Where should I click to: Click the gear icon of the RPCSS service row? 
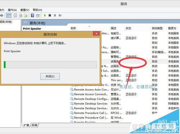coord(72,113)
